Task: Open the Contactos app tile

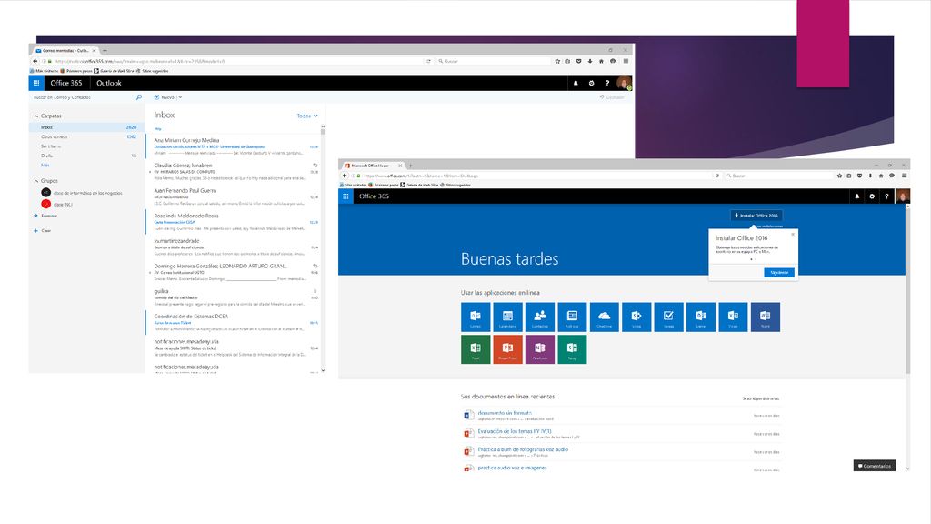Action: 540,317
